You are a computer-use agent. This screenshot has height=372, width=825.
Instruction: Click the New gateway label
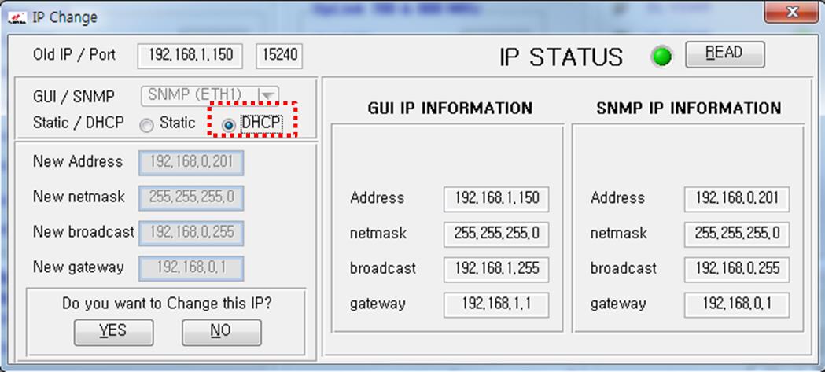tap(79, 267)
